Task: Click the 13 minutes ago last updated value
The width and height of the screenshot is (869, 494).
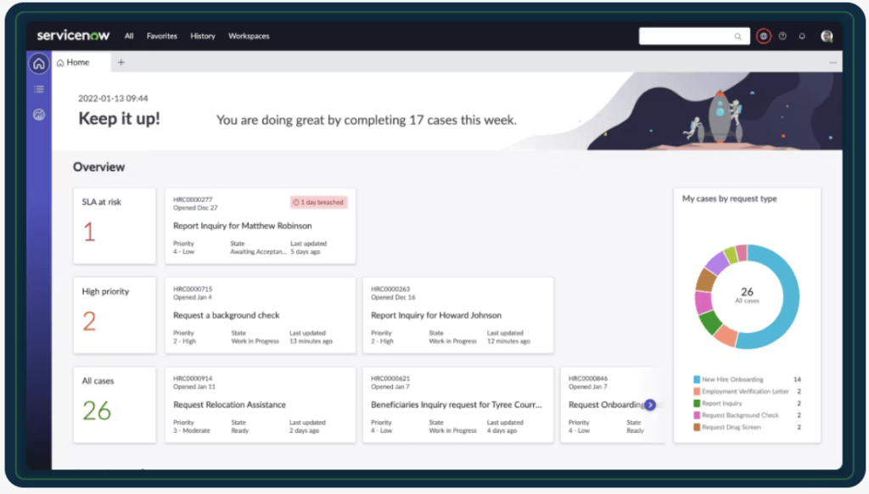Action: point(311,341)
